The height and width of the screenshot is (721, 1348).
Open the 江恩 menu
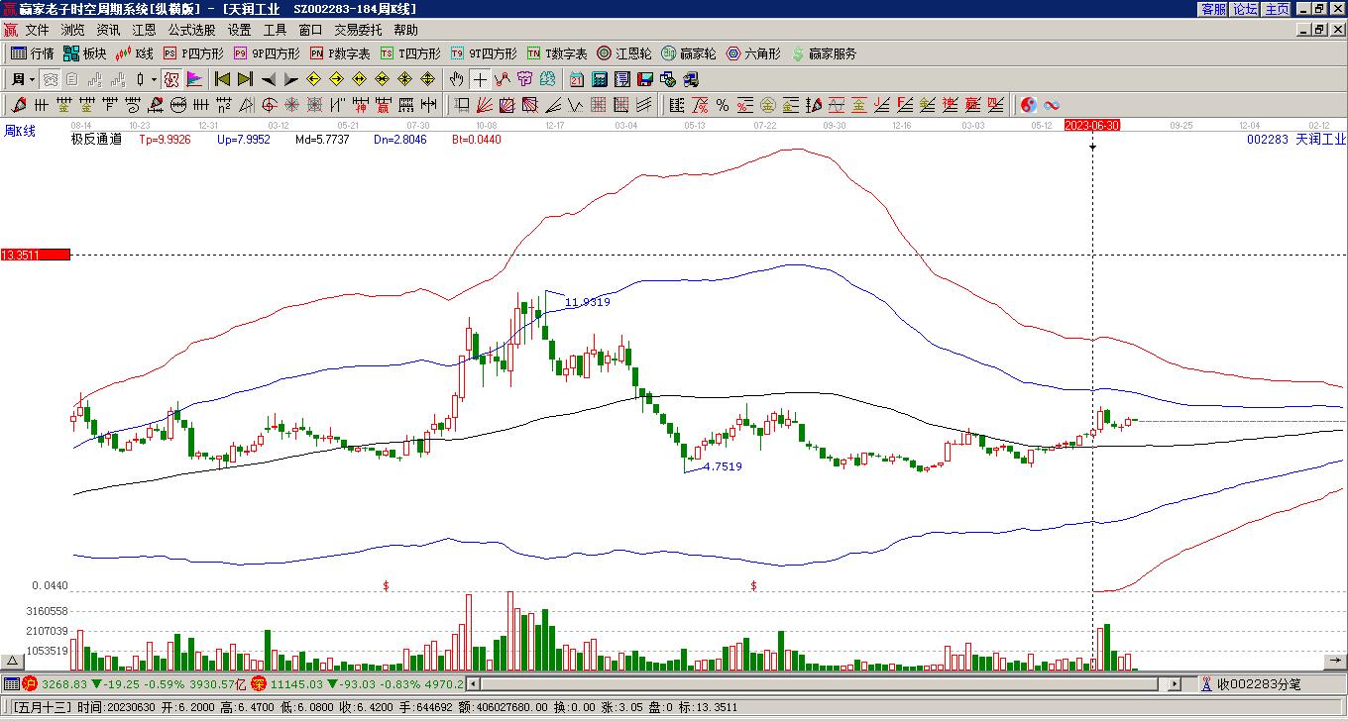(145, 31)
